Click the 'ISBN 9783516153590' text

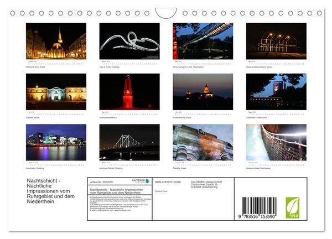click(x=168, y=182)
